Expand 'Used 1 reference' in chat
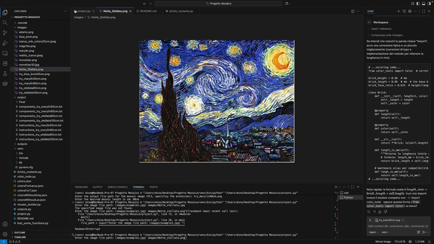This screenshot has width=434, height=244. point(381,29)
